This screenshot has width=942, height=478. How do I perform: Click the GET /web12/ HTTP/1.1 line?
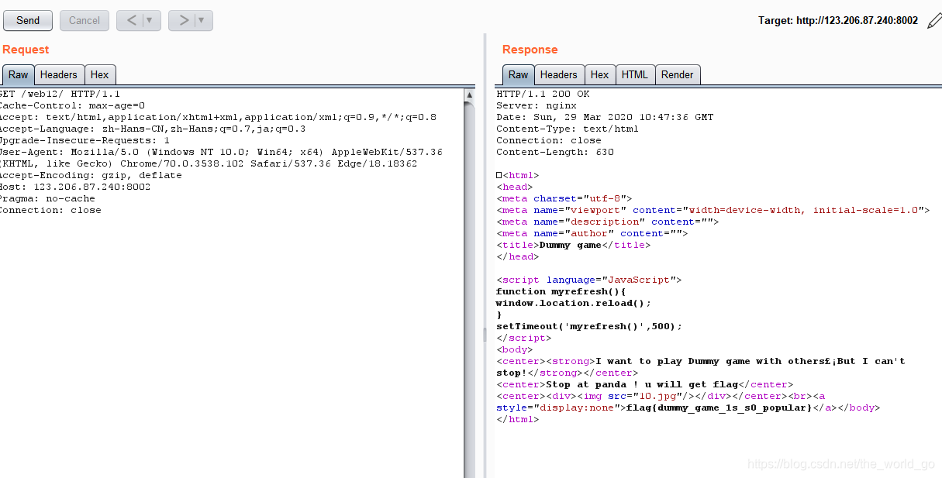60,94
